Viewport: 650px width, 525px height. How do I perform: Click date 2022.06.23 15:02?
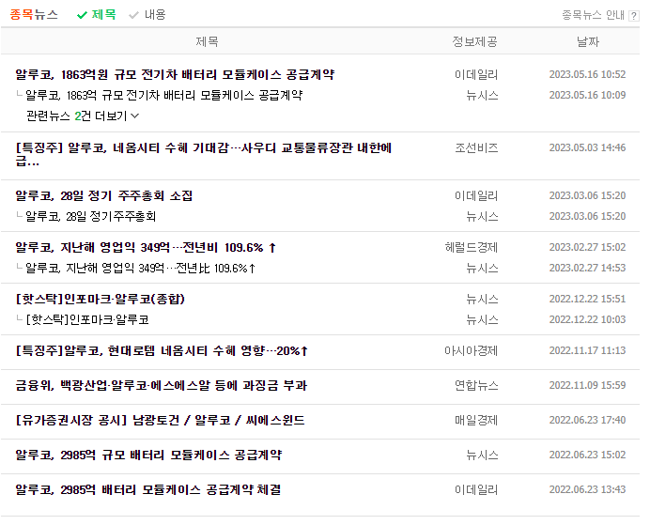click(x=587, y=455)
